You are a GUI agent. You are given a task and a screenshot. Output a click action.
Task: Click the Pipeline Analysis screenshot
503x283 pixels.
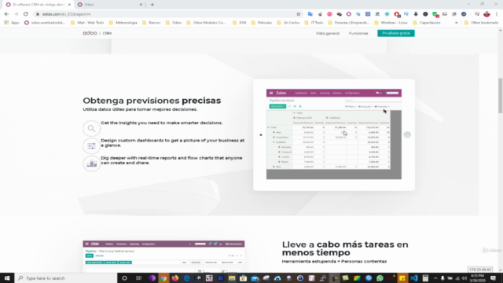click(333, 134)
